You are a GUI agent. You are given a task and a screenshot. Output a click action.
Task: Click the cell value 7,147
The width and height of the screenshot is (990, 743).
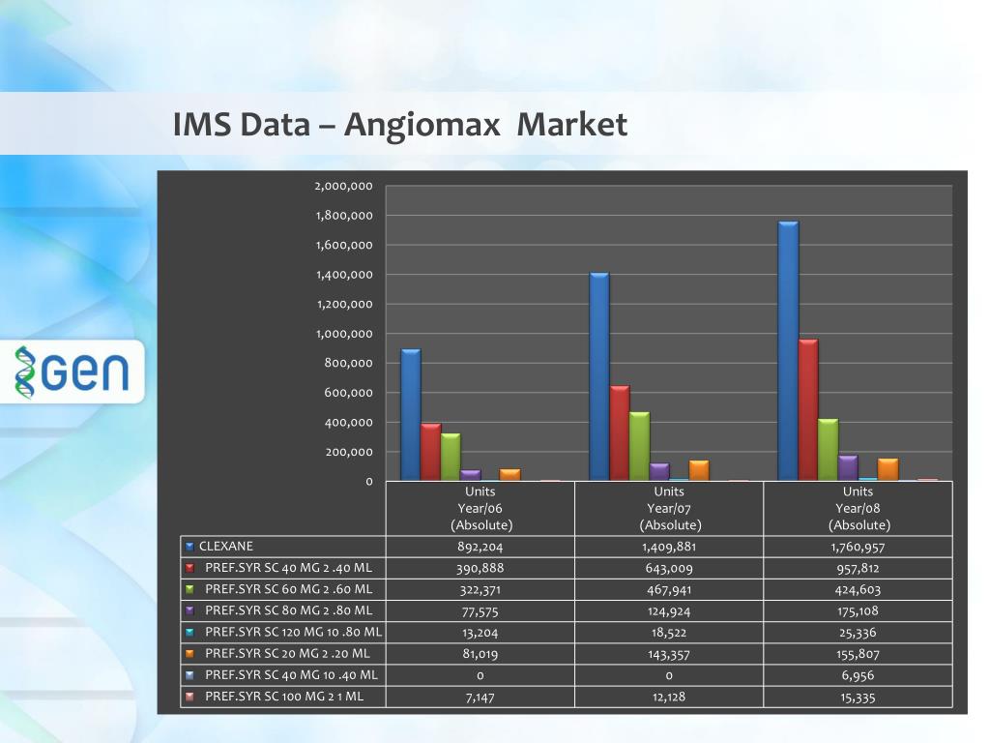pos(480,698)
